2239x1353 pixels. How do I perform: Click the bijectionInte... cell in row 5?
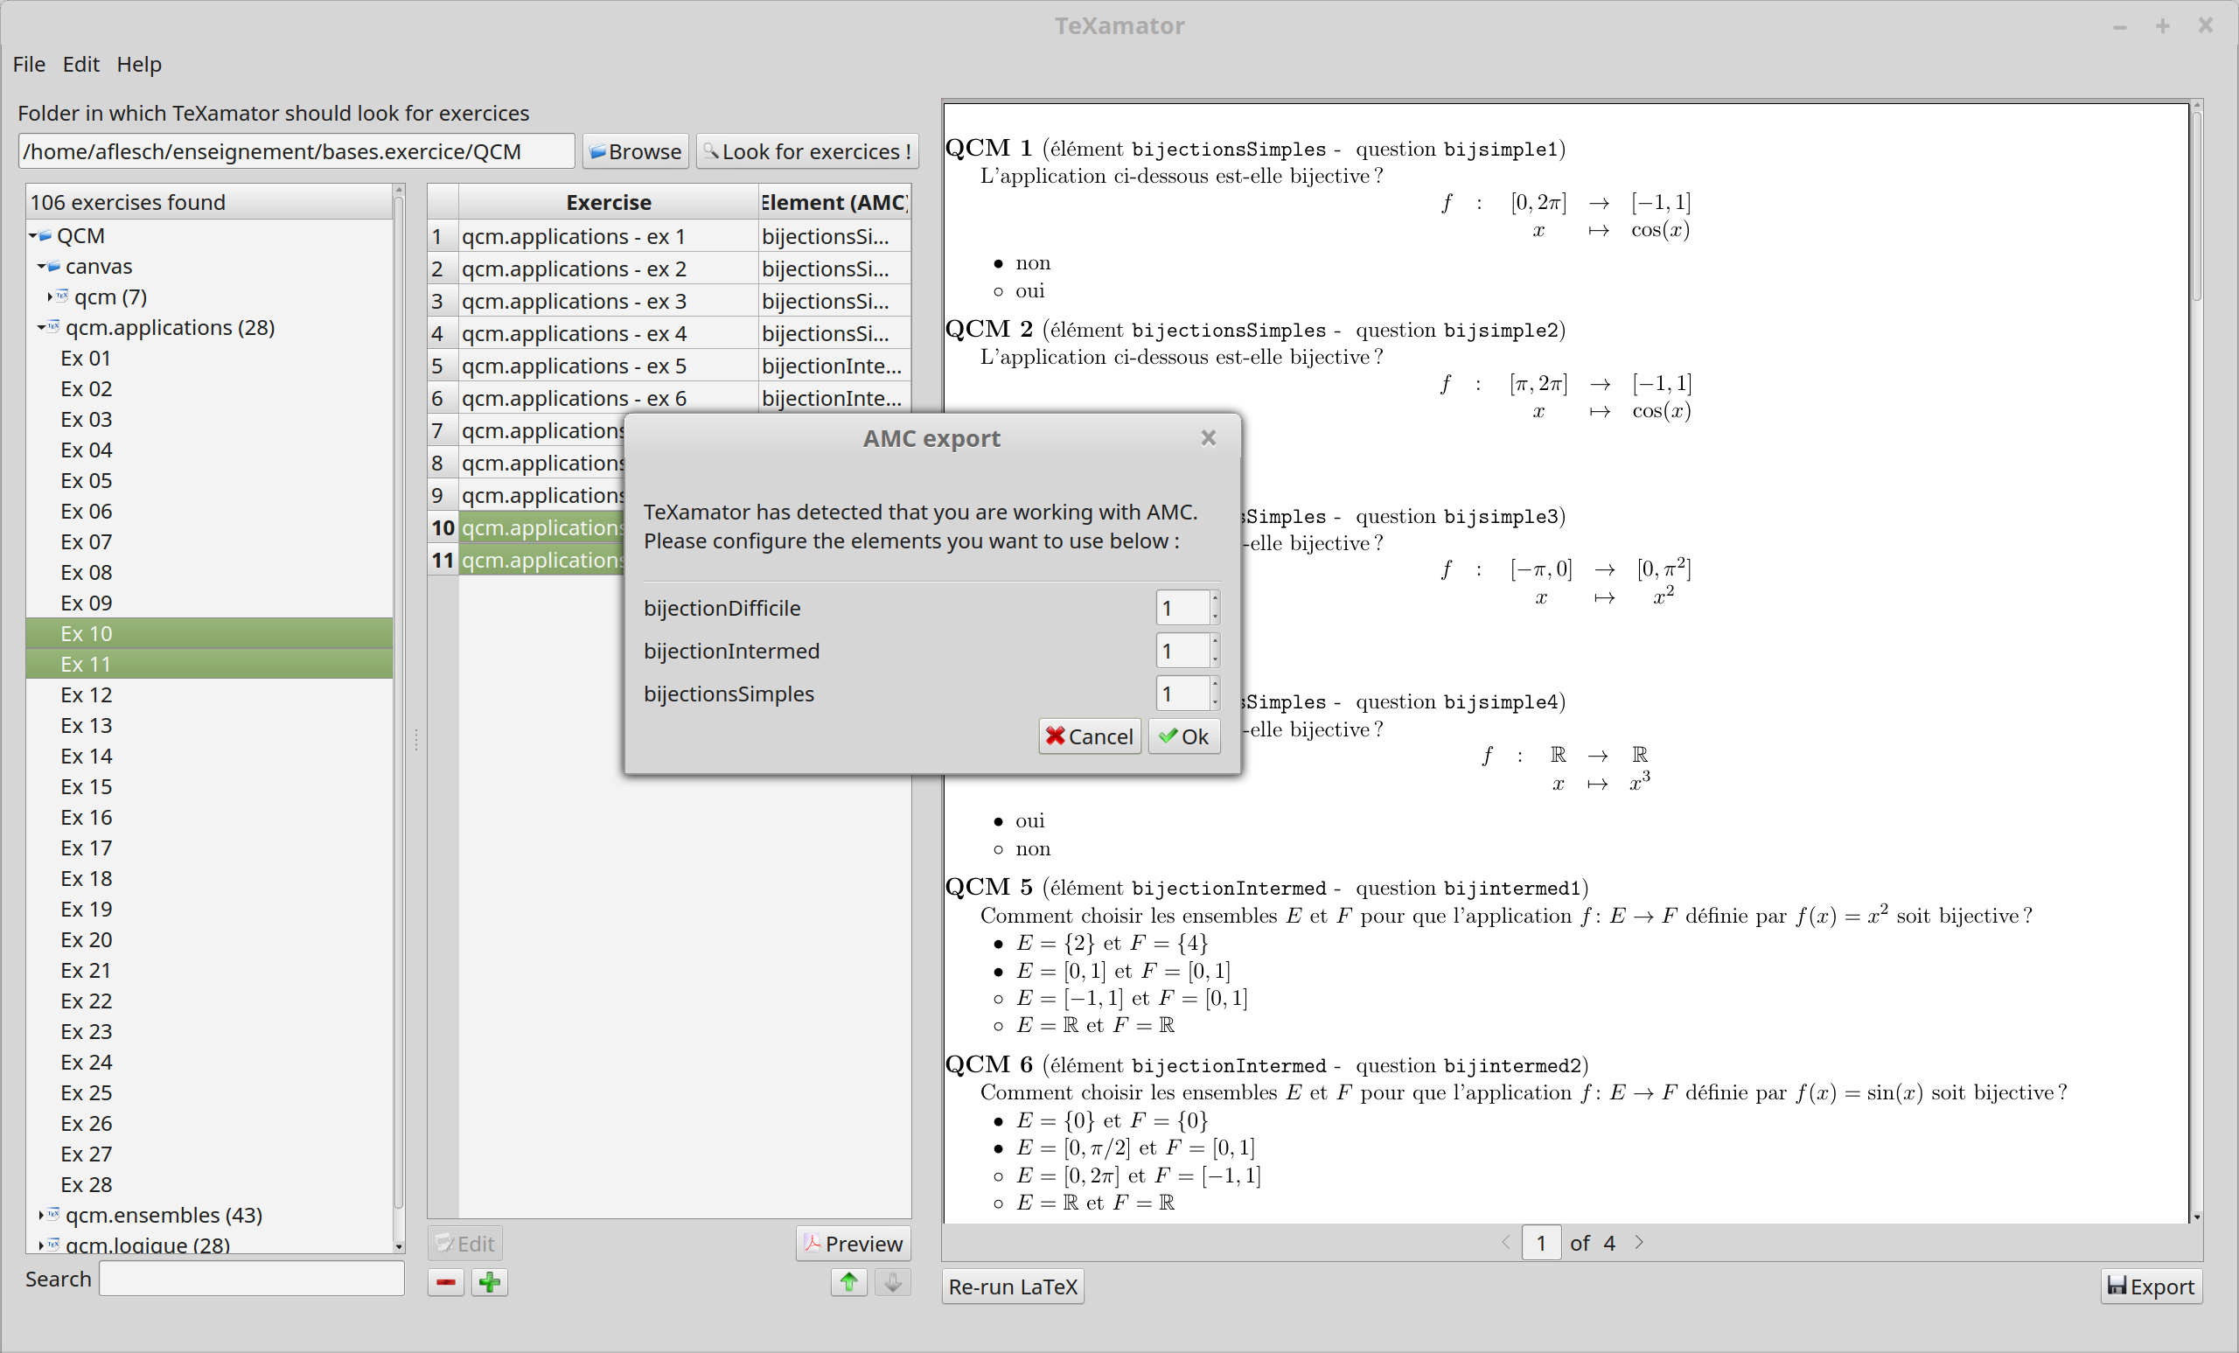(834, 366)
